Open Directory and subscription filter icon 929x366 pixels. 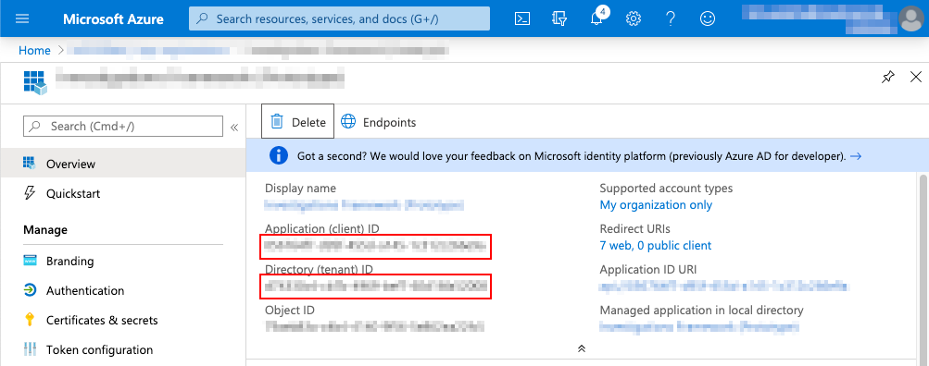pos(559,18)
